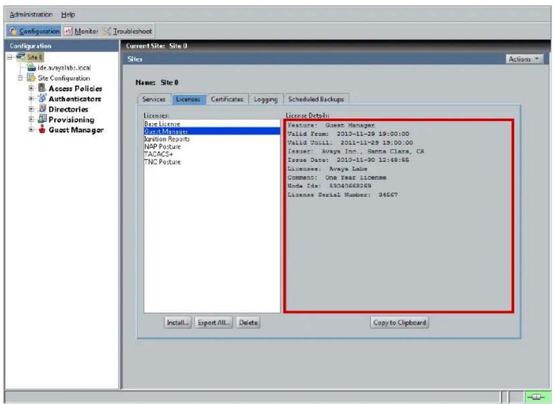554x404 pixels.
Task: Select Guest Manager license in list
Action: pos(212,131)
